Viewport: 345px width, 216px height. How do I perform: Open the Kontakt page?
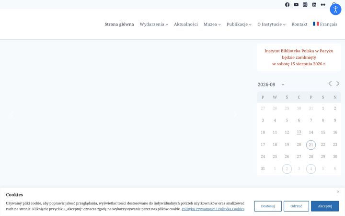(299, 24)
